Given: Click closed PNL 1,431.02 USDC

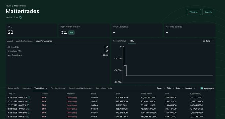Looking at the screenshot, I should 197,113.
